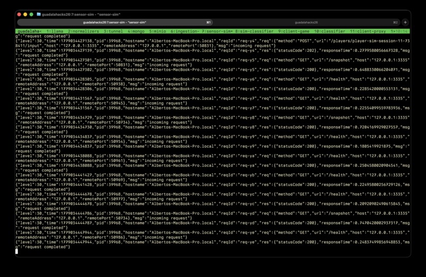
Task: Click the req-ye response log line
Action: coord(212,244)
